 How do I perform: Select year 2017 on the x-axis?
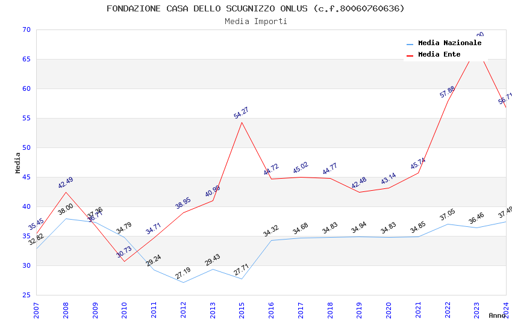tap(301, 310)
